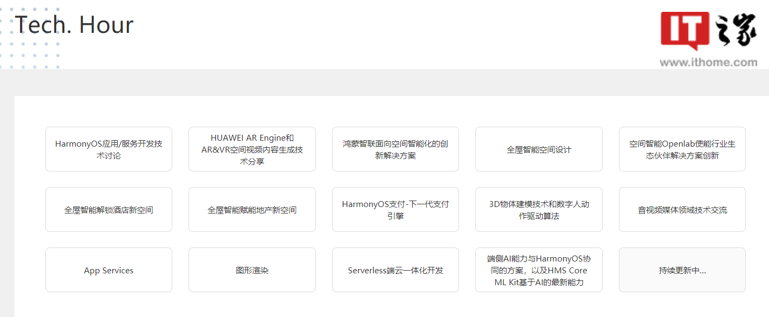This screenshot has height=317, width=769.
Task: Open HarmonyOS应用/服务开发技术讨论 card
Action: [109, 149]
